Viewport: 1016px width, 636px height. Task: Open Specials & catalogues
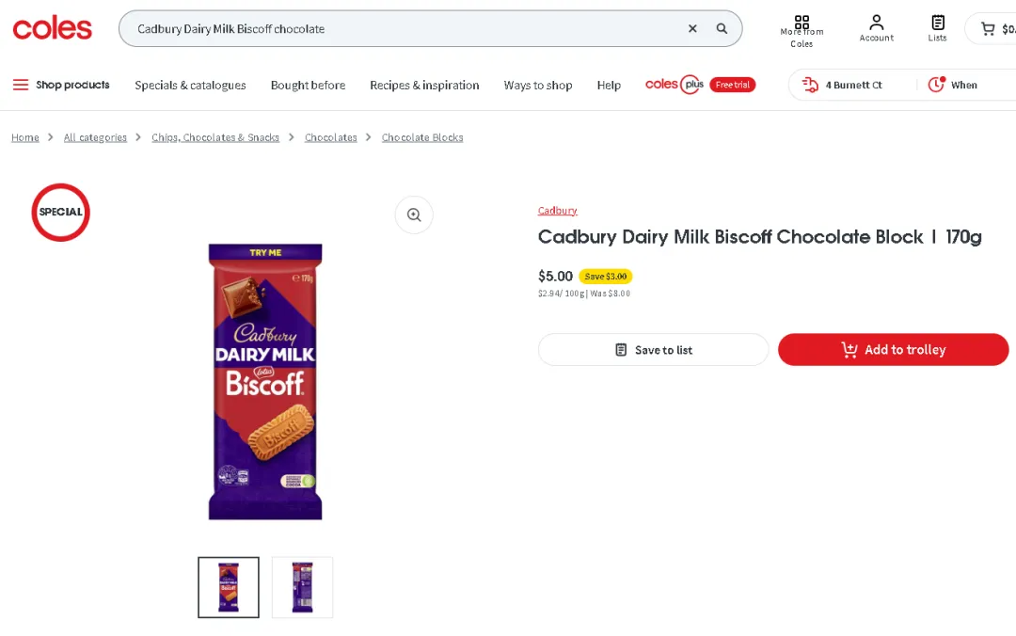coord(190,85)
